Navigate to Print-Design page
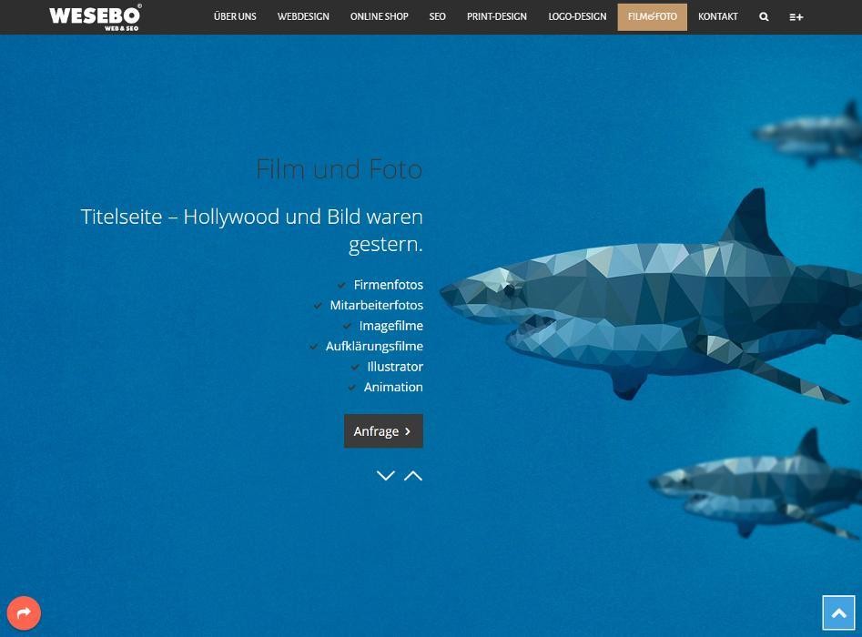862x637 pixels. 496,16
